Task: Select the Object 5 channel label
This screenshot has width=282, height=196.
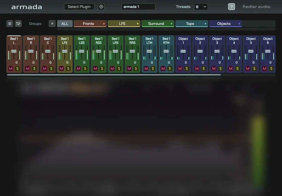Action: 251,41
